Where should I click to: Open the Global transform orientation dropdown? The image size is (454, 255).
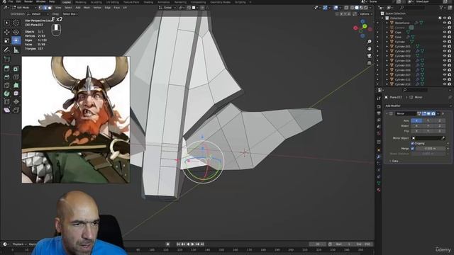(x=167, y=8)
